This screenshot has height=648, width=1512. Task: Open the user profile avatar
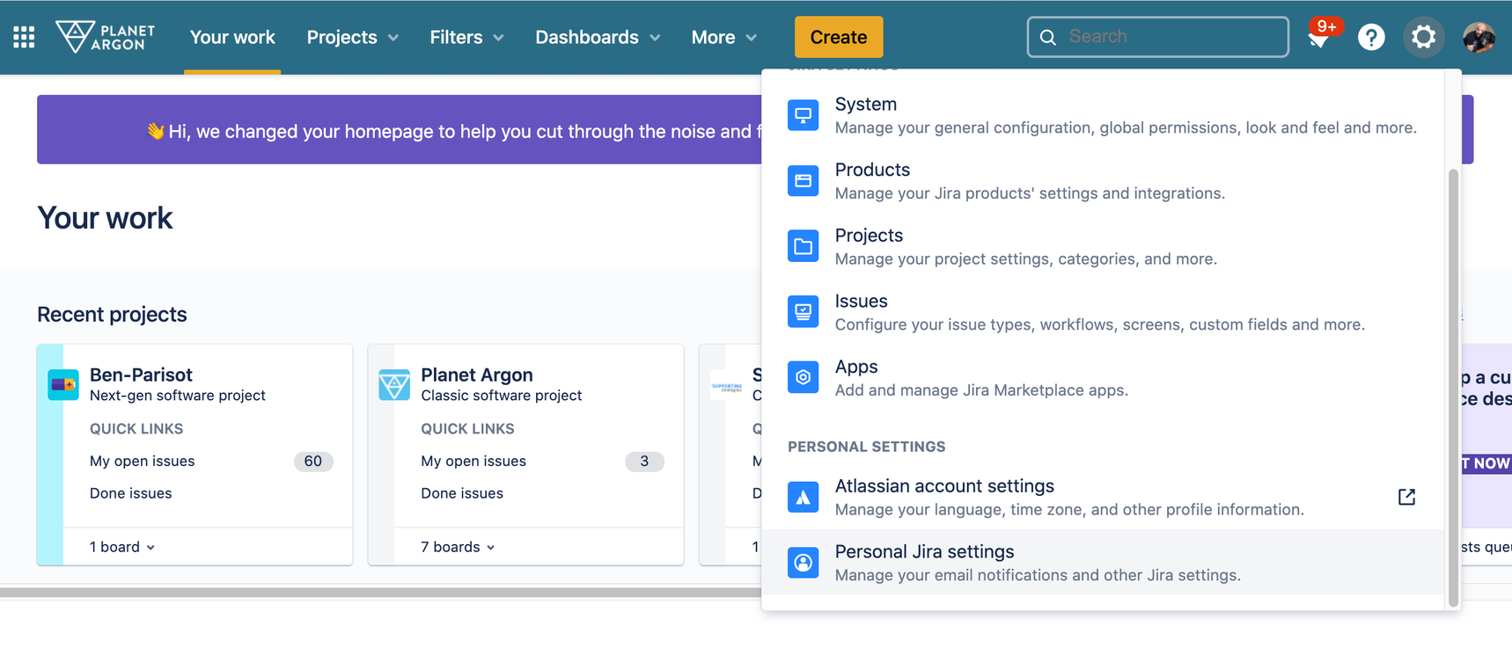pos(1479,37)
